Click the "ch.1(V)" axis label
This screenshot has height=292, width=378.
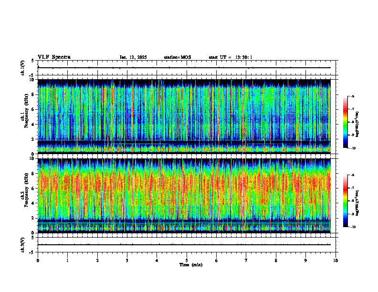pos(23,68)
